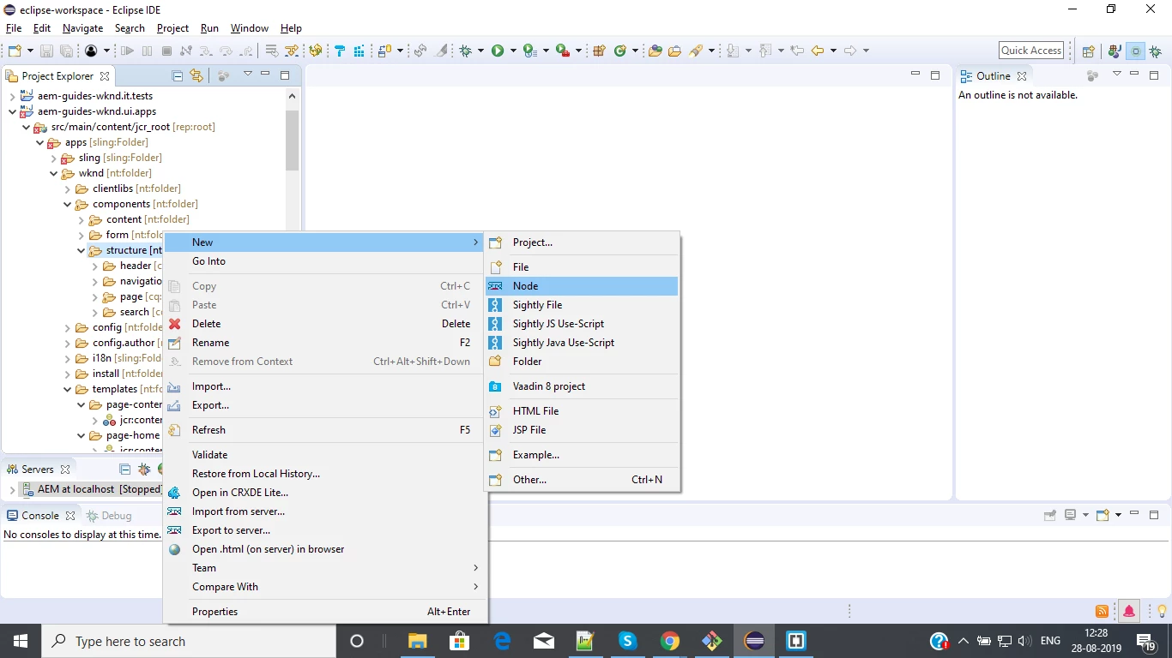The image size is (1172, 658).
Task: Switch to the Debug perspective icon
Action: [1155, 51]
